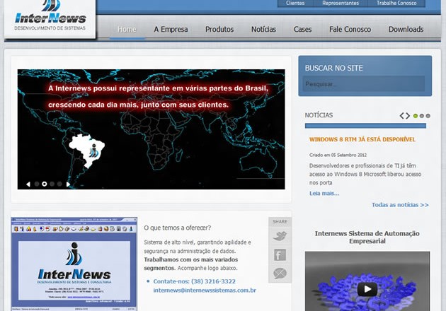Show previous news item arrow
This screenshot has width=446, height=311.
pyautogui.click(x=402, y=116)
